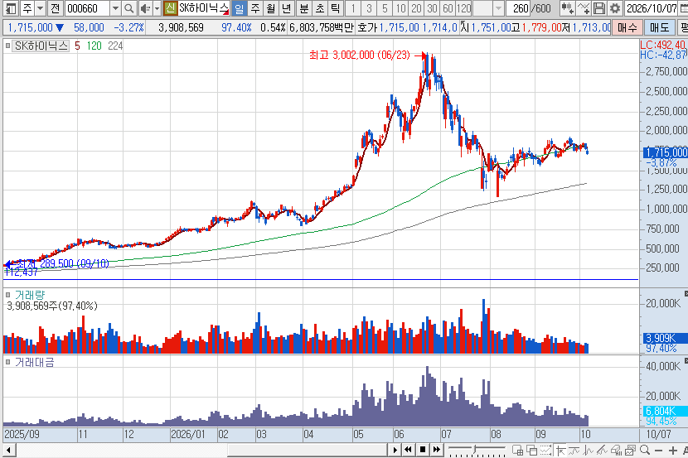Click the replay speed slider handle
This screenshot has height=458, width=688.
pos(475,450)
